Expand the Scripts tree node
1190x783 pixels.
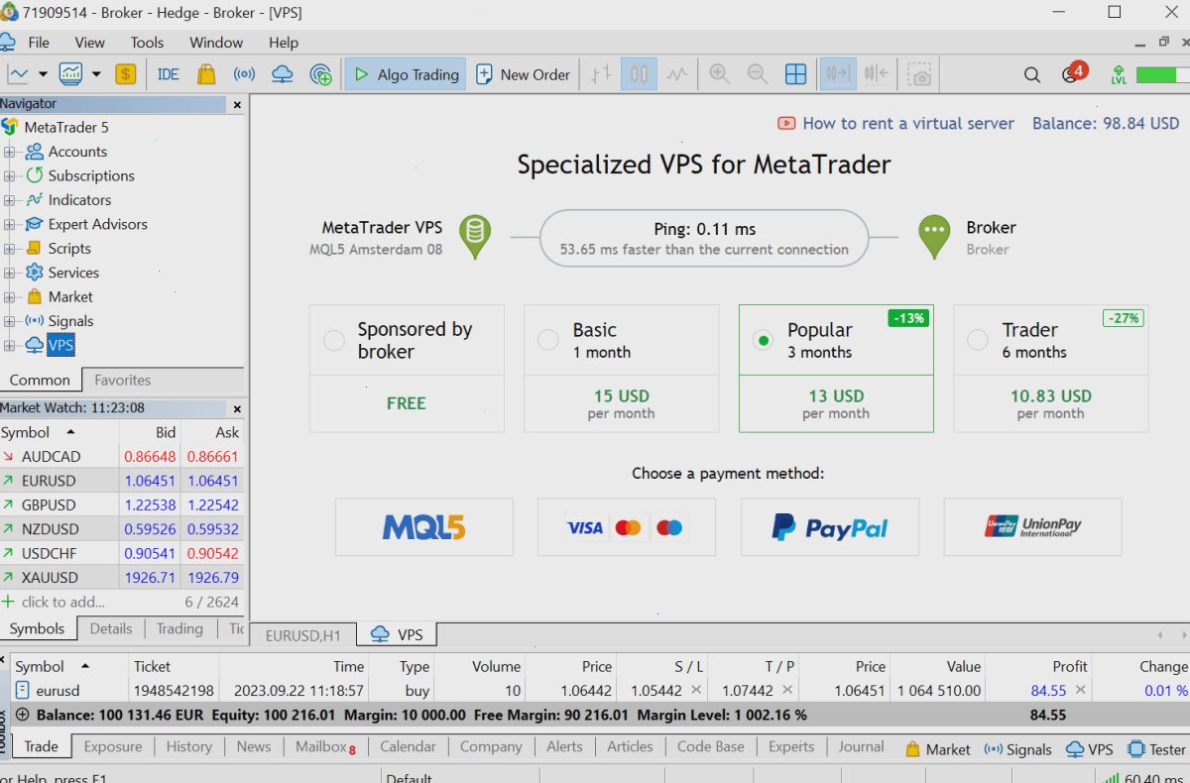10,249
